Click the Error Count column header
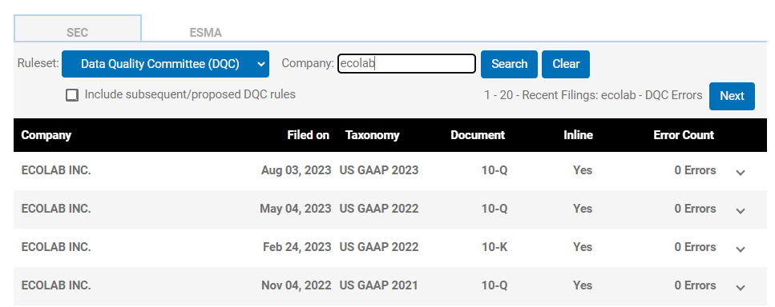The height and width of the screenshot is (307, 775). (x=684, y=135)
